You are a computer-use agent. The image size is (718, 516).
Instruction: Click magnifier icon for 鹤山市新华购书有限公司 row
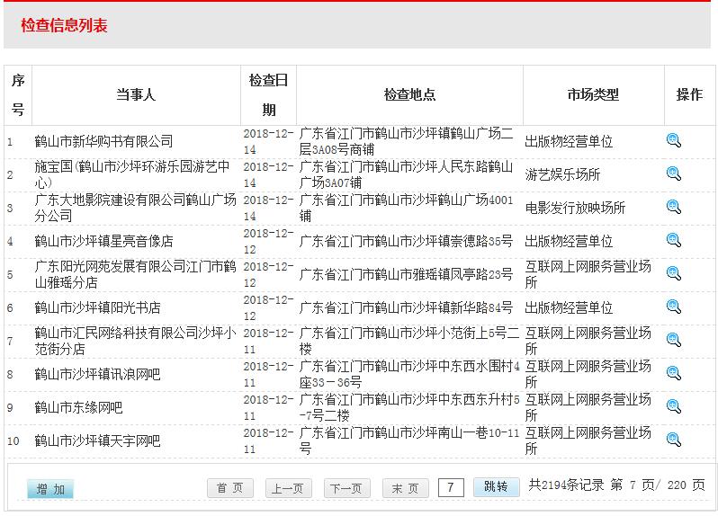[x=673, y=140]
